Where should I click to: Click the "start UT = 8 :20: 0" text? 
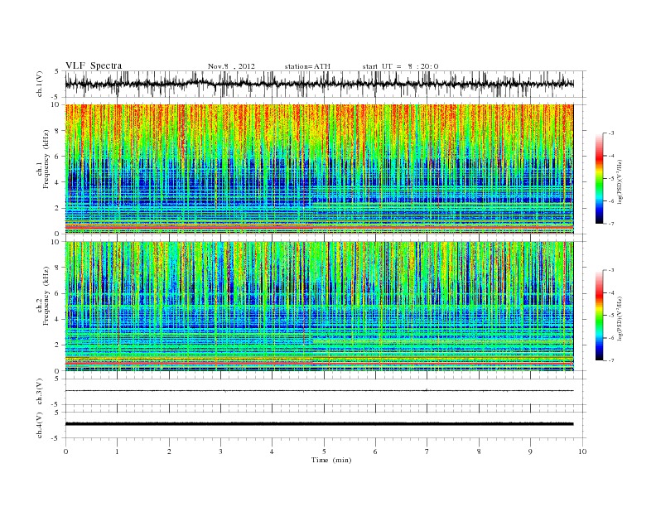(400, 66)
